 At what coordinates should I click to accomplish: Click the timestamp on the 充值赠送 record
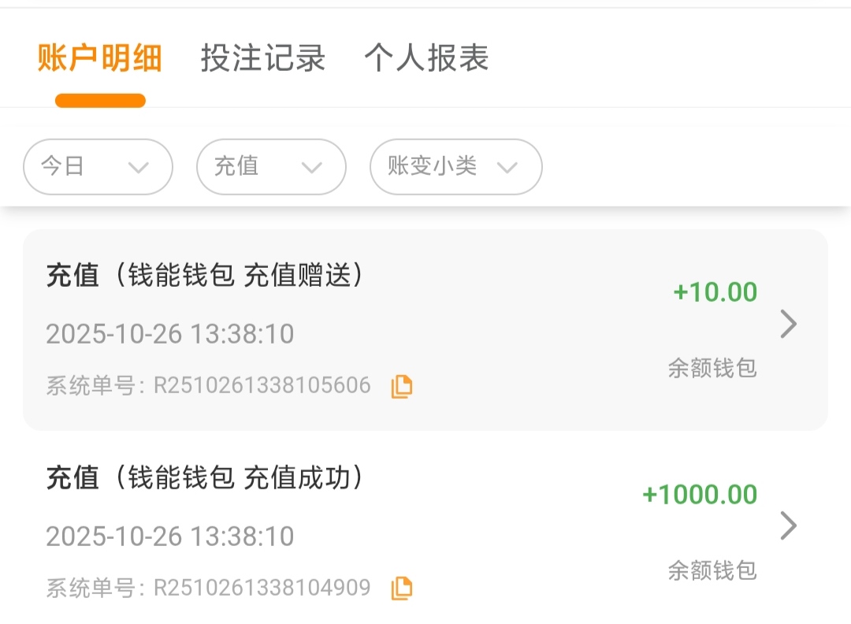[x=169, y=334]
